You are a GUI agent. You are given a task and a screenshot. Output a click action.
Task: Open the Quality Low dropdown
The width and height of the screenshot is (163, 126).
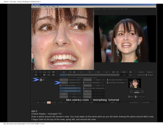coord(74,94)
